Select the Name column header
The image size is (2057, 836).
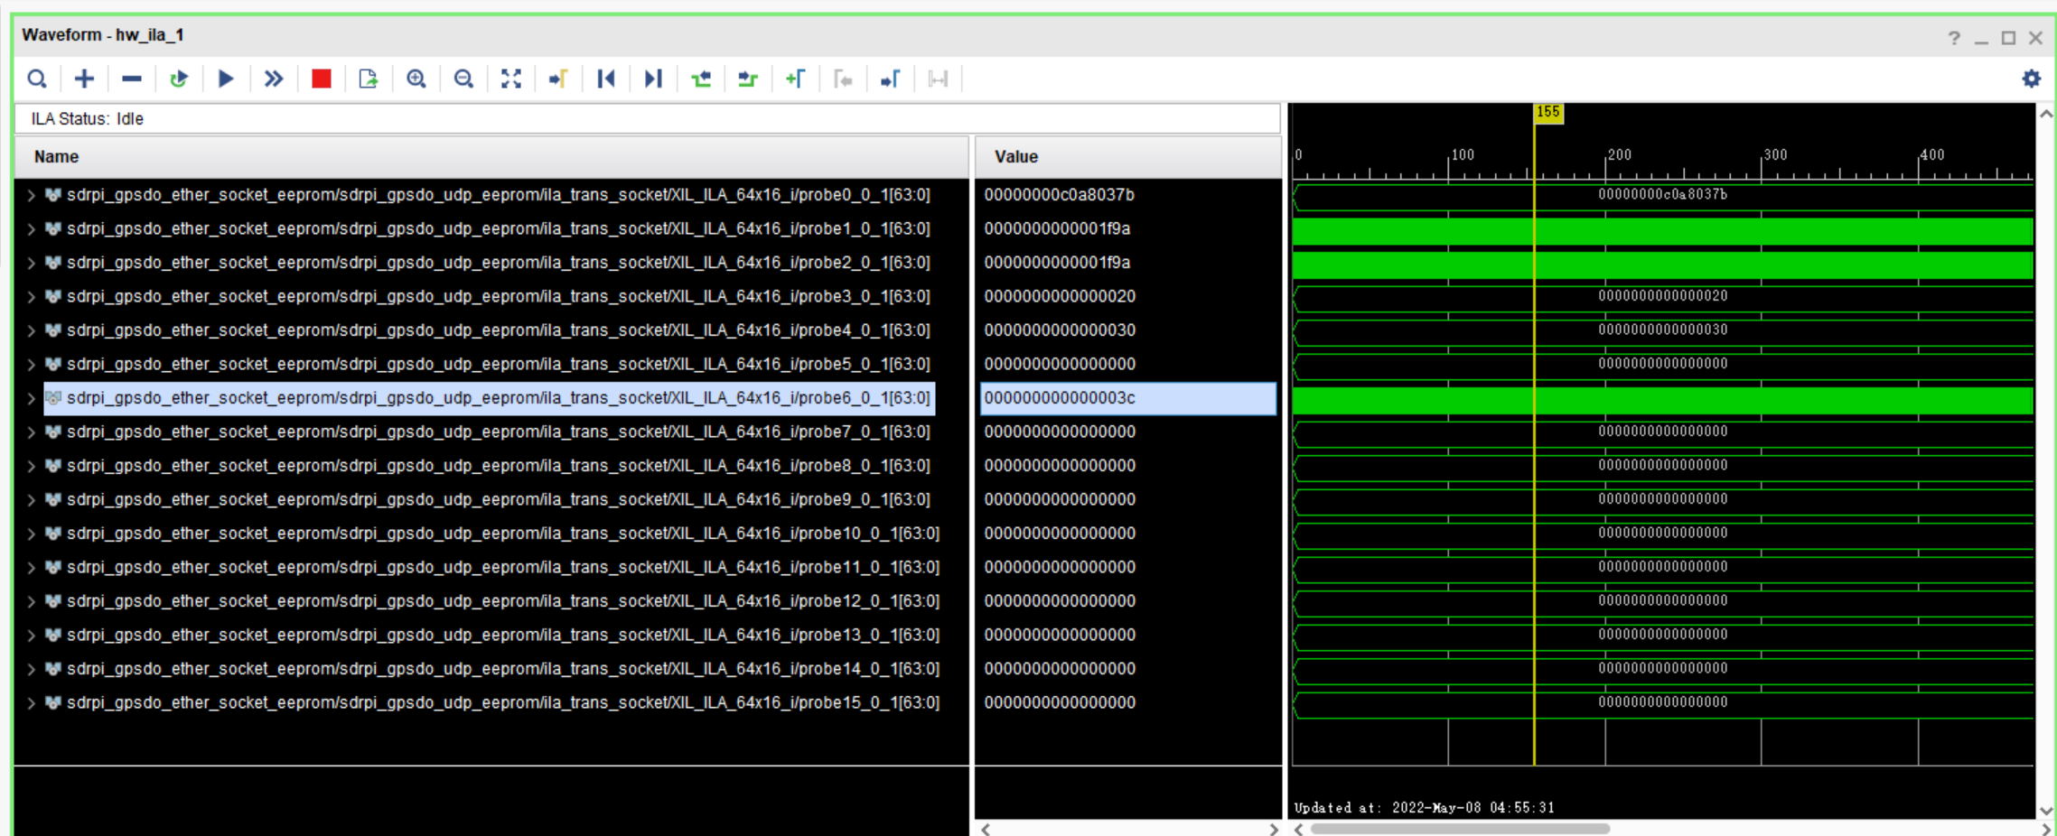pyautogui.click(x=55, y=156)
